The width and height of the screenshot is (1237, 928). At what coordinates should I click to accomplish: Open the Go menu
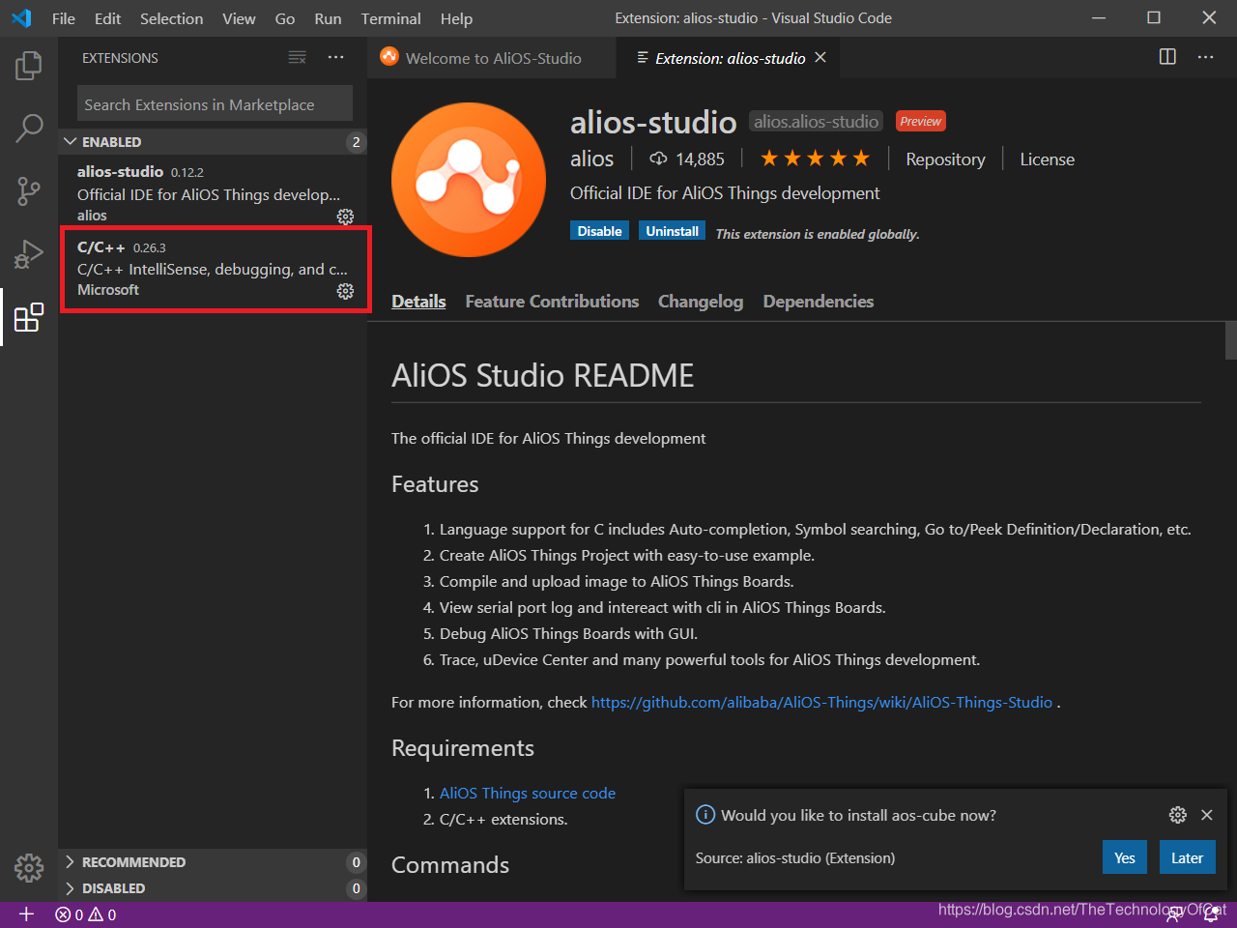(x=285, y=18)
